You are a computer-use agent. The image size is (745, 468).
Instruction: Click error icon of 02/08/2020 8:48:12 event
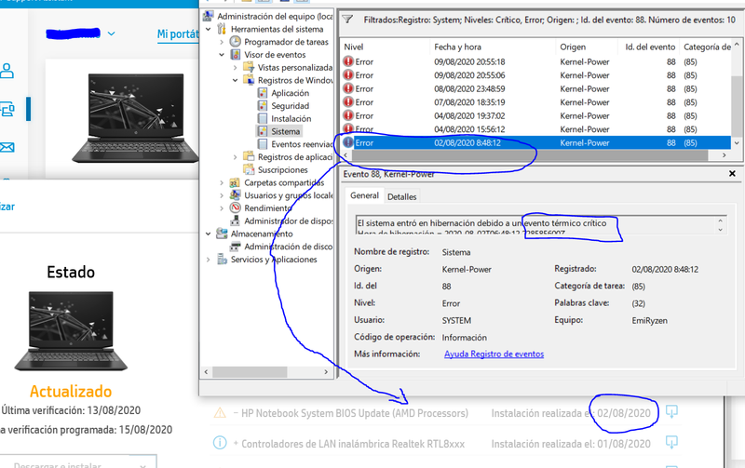tap(348, 142)
